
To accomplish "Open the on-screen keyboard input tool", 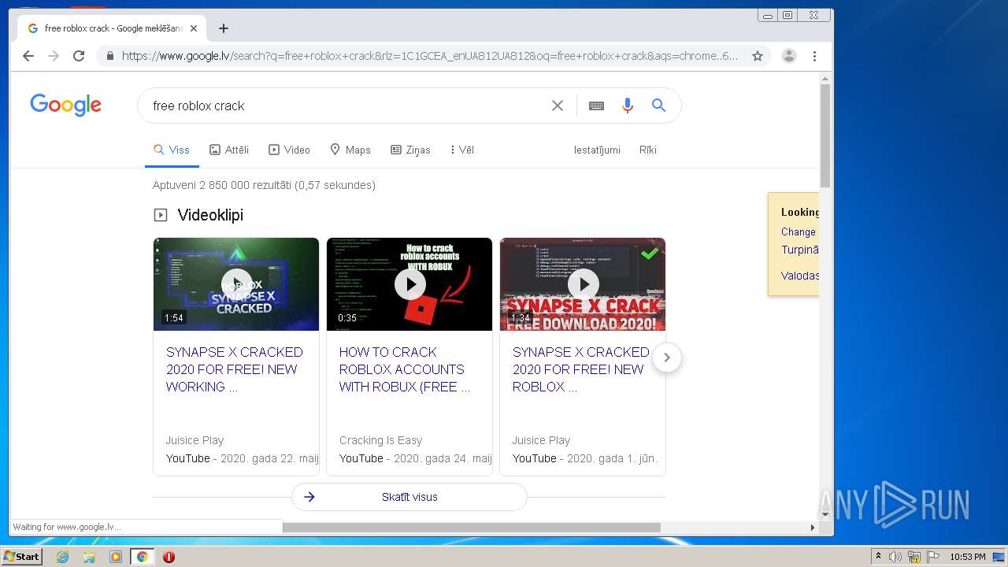I will (x=596, y=106).
